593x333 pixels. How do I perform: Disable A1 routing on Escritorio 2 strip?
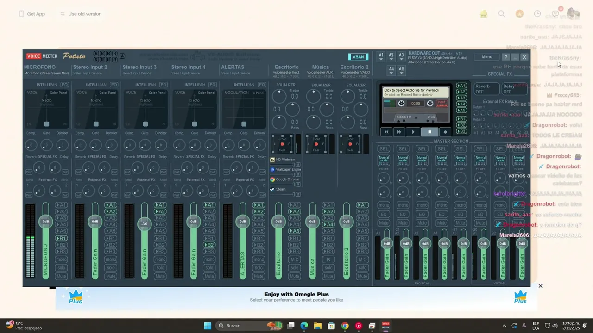pos(362,205)
